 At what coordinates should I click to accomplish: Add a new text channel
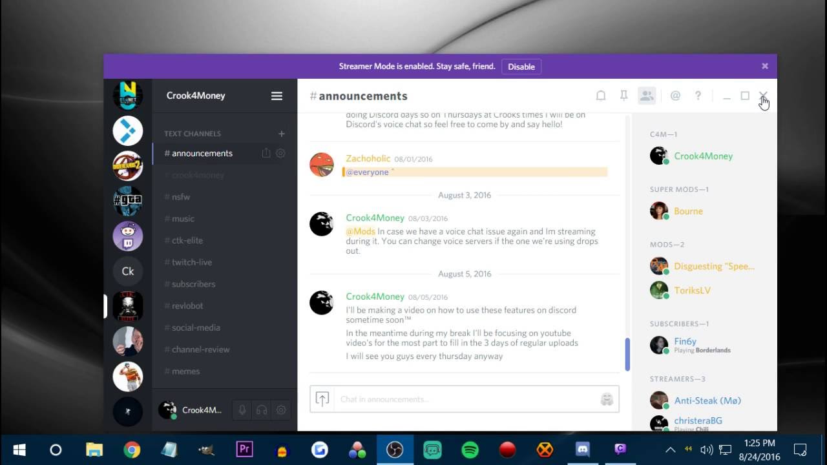point(282,134)
